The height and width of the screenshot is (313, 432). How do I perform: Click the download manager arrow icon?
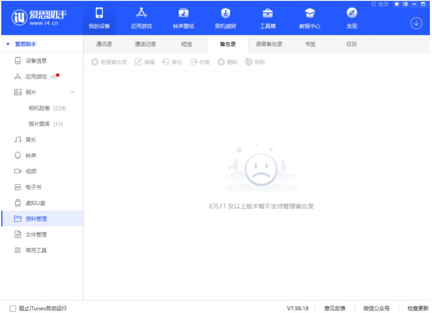(x=417, y=23)
